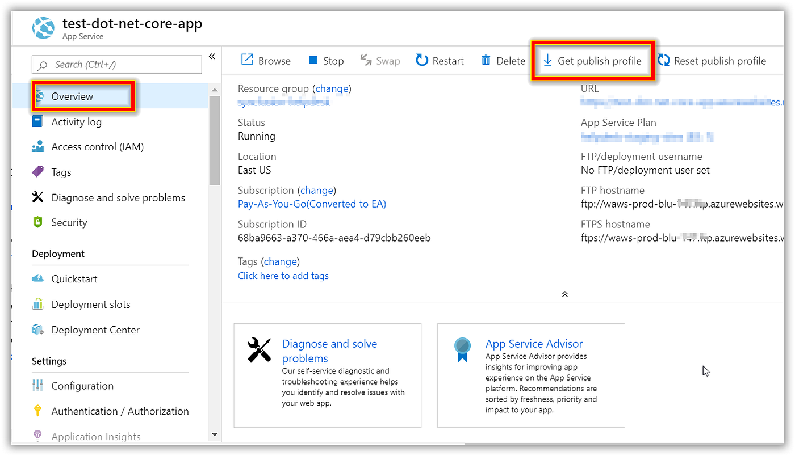Click the green Security shield icon

coord(37,222)
